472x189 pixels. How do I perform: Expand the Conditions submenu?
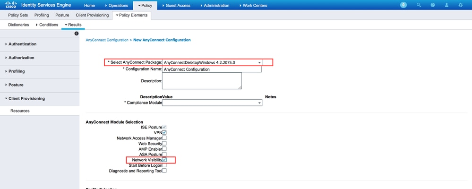(47, 25)
